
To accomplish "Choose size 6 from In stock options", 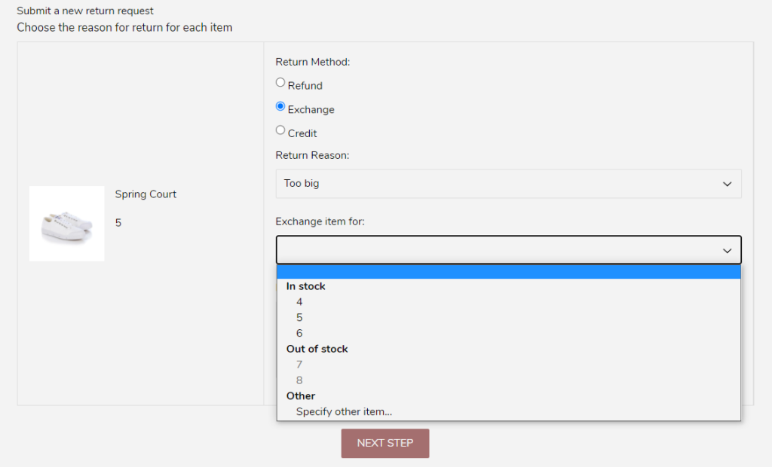I will tap(509, 333).
